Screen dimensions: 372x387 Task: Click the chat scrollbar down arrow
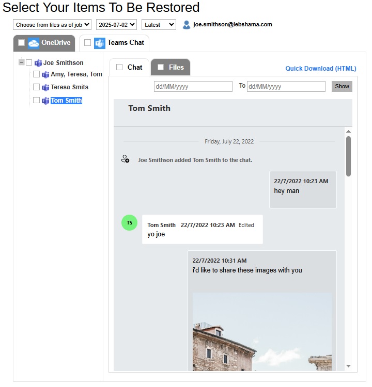pyautogui.click(x=349, y=366)
